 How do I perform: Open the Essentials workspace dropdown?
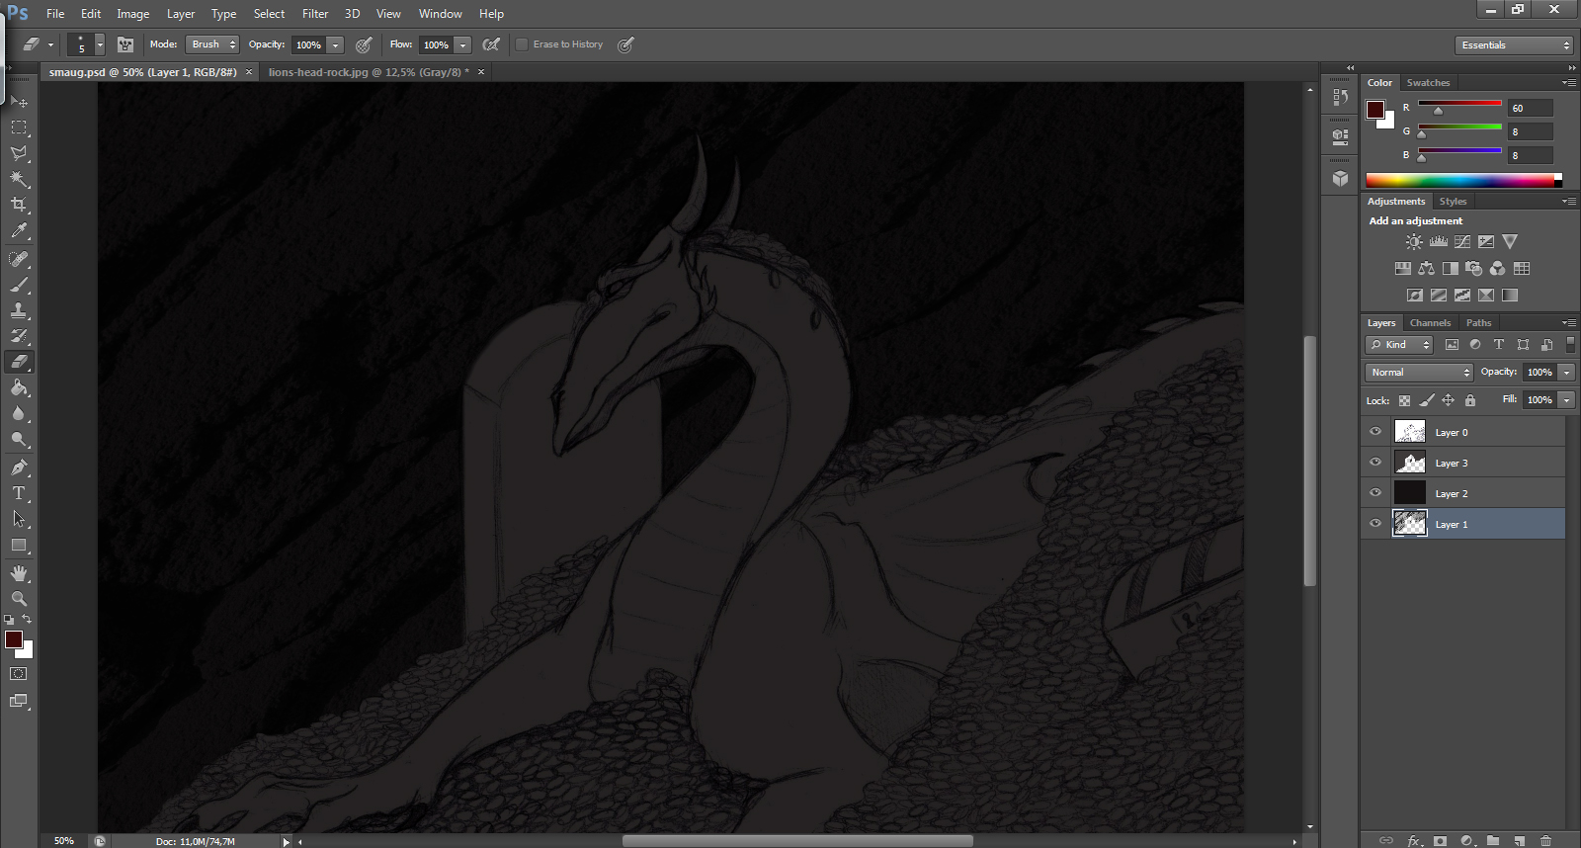click(1514, 45)
